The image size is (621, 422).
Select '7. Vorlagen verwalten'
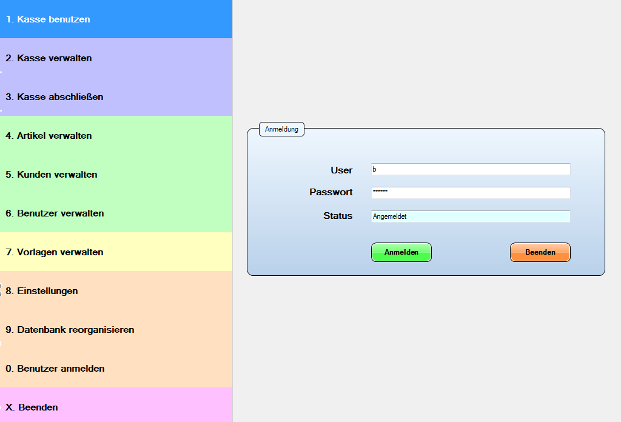(116, 252)
